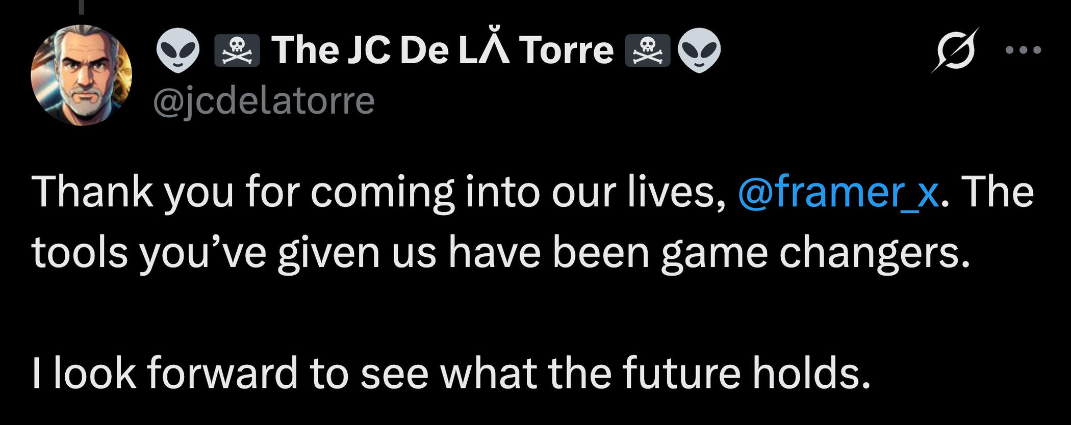Open profile via "The JC De LǍ Torre" name
The width and height of the screenshot is (1071, 425).
tap(442, 50)
